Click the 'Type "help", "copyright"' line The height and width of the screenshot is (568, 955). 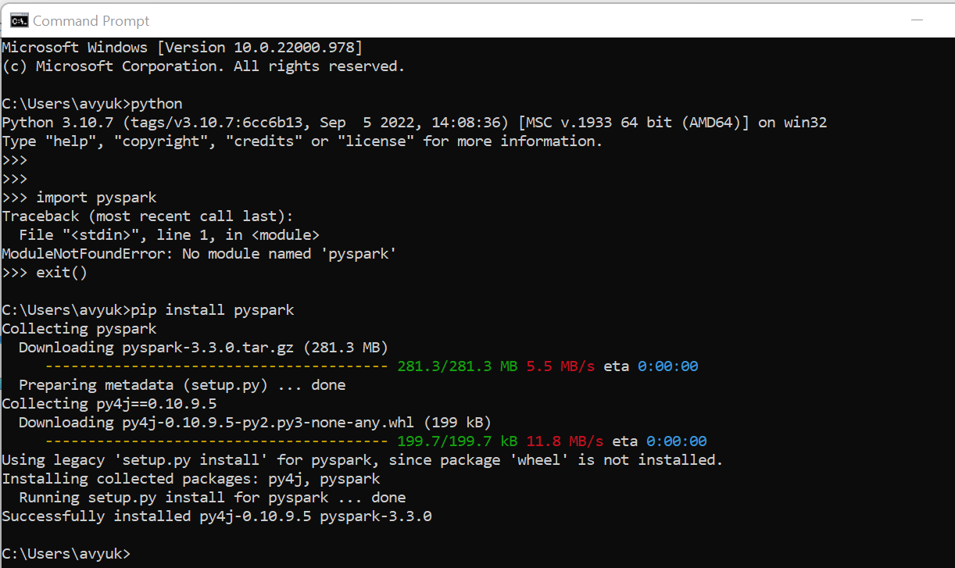point(302,141)
